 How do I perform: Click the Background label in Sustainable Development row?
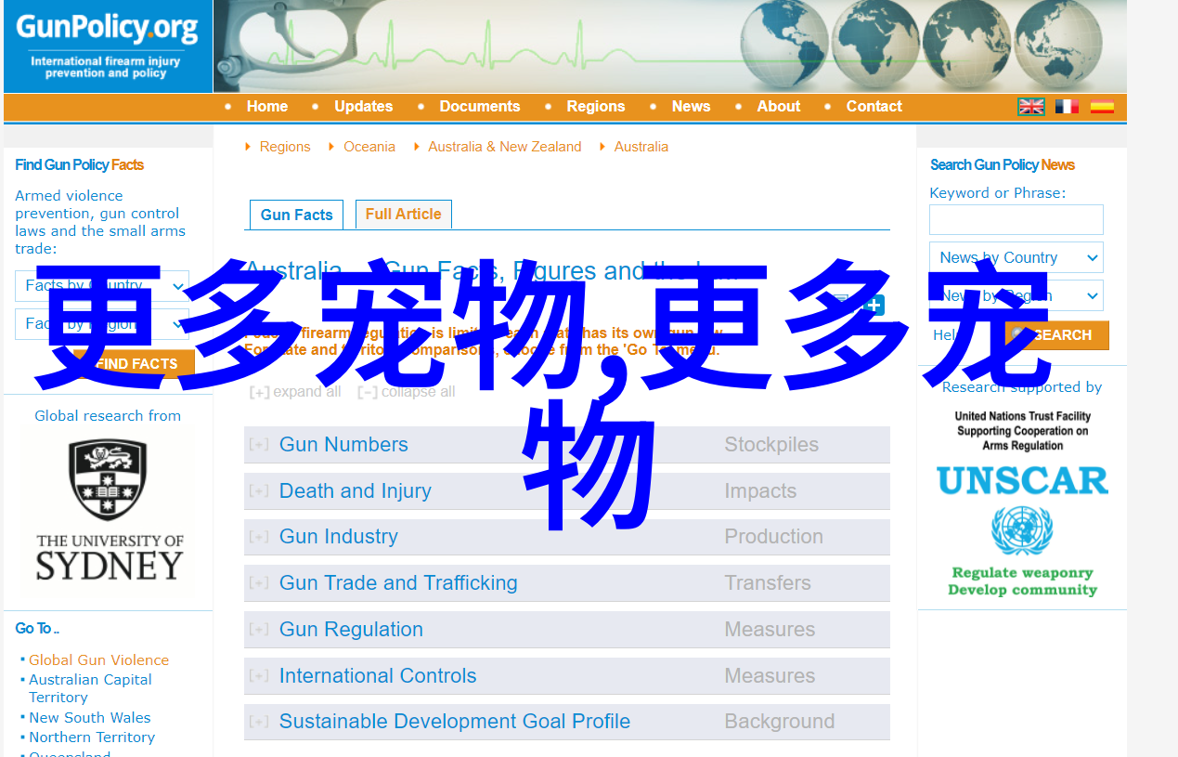(780, 722)
